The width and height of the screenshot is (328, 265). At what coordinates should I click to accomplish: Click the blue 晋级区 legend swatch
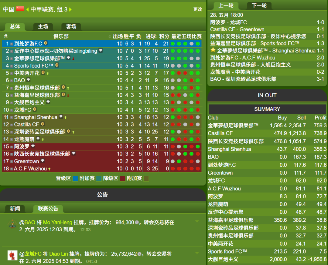click(75, 179)
